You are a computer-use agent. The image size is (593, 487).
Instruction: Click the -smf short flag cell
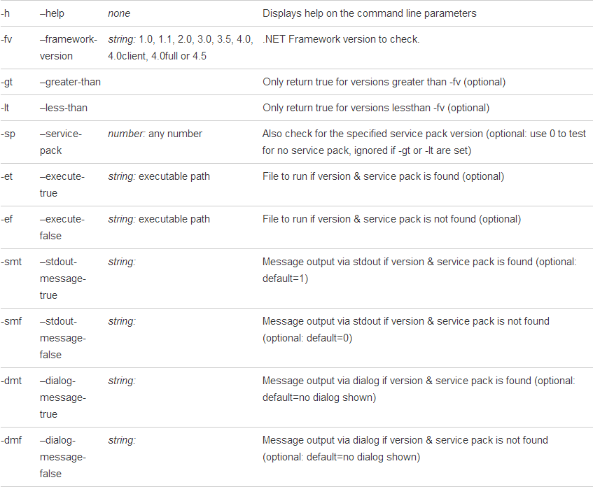click(11, 321)
